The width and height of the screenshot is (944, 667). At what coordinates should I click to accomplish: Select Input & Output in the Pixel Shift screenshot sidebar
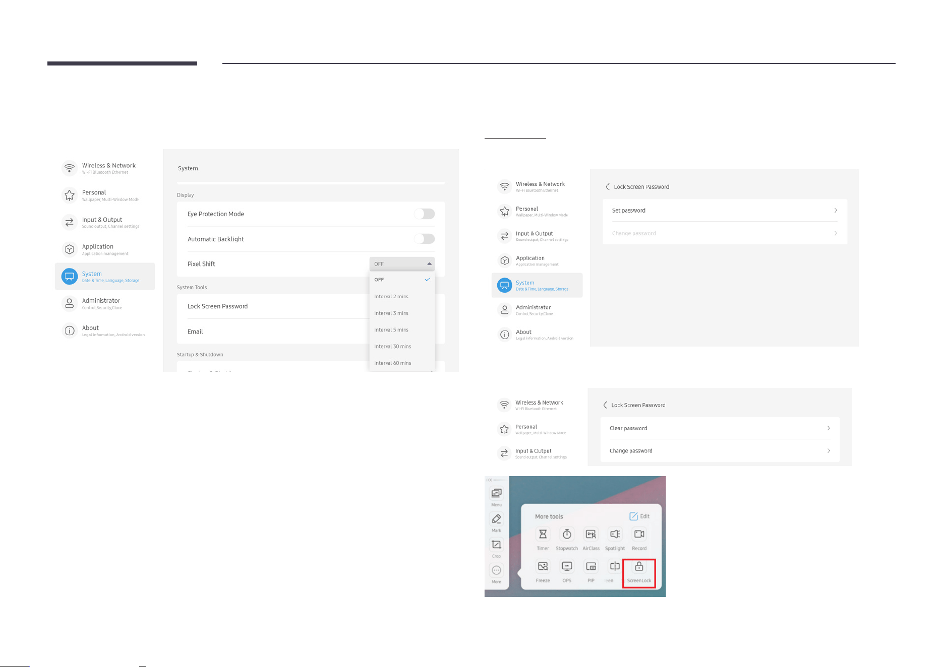[x=105, y=222]
